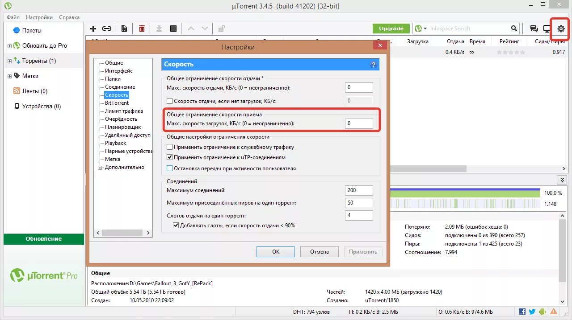Click the green Upgrade button
Image resolution: width=572 pixels, height=320 pixels.
[391, 29]
